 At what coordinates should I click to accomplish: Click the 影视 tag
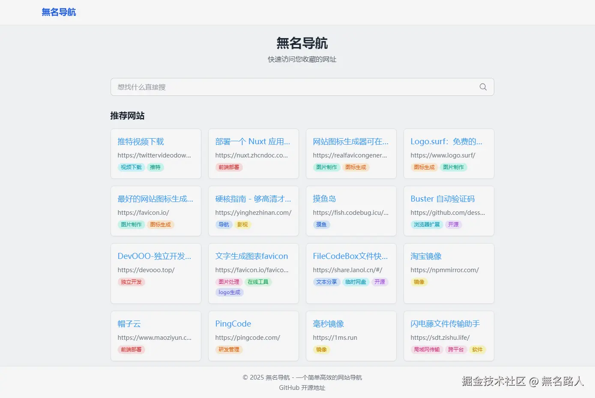coord(242,225)
